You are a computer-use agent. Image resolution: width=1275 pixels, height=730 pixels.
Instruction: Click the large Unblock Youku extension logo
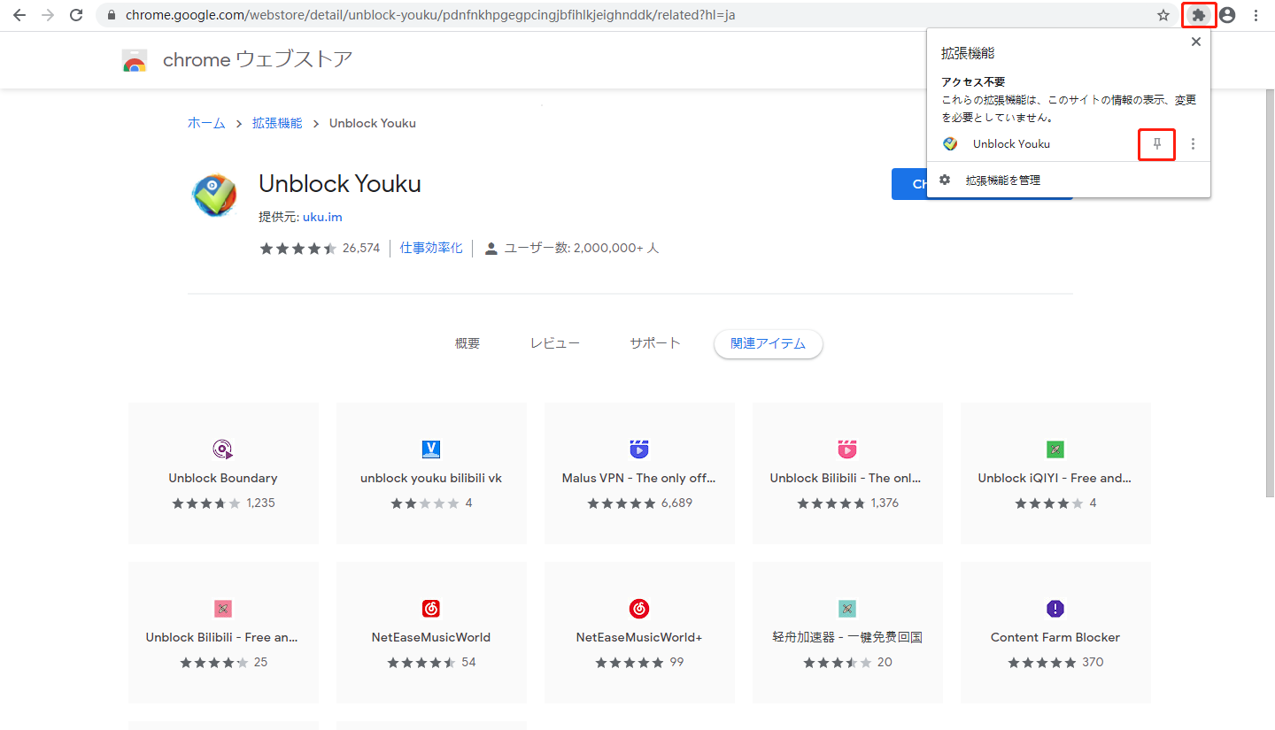(214, 196)
